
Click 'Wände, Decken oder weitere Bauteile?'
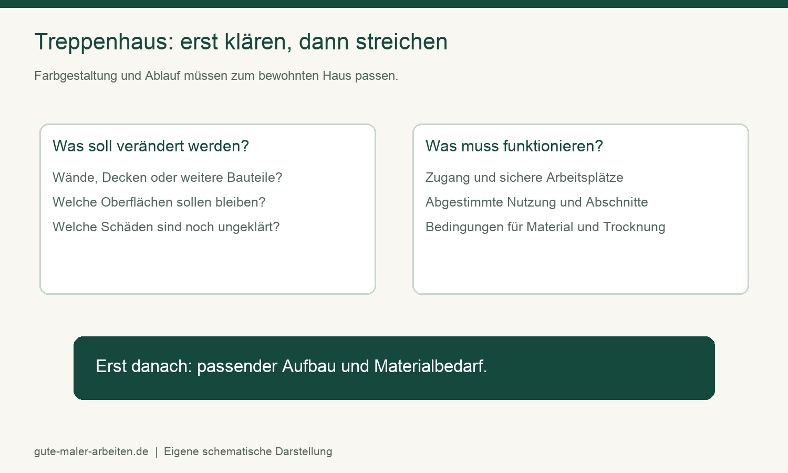(x=167, y=178)
